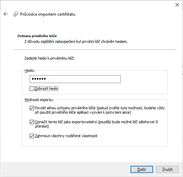The image size is (183, 177).
Task: Click label text Označit tento klíč jako exportovatelný
Action: click(x=66, y=122)
